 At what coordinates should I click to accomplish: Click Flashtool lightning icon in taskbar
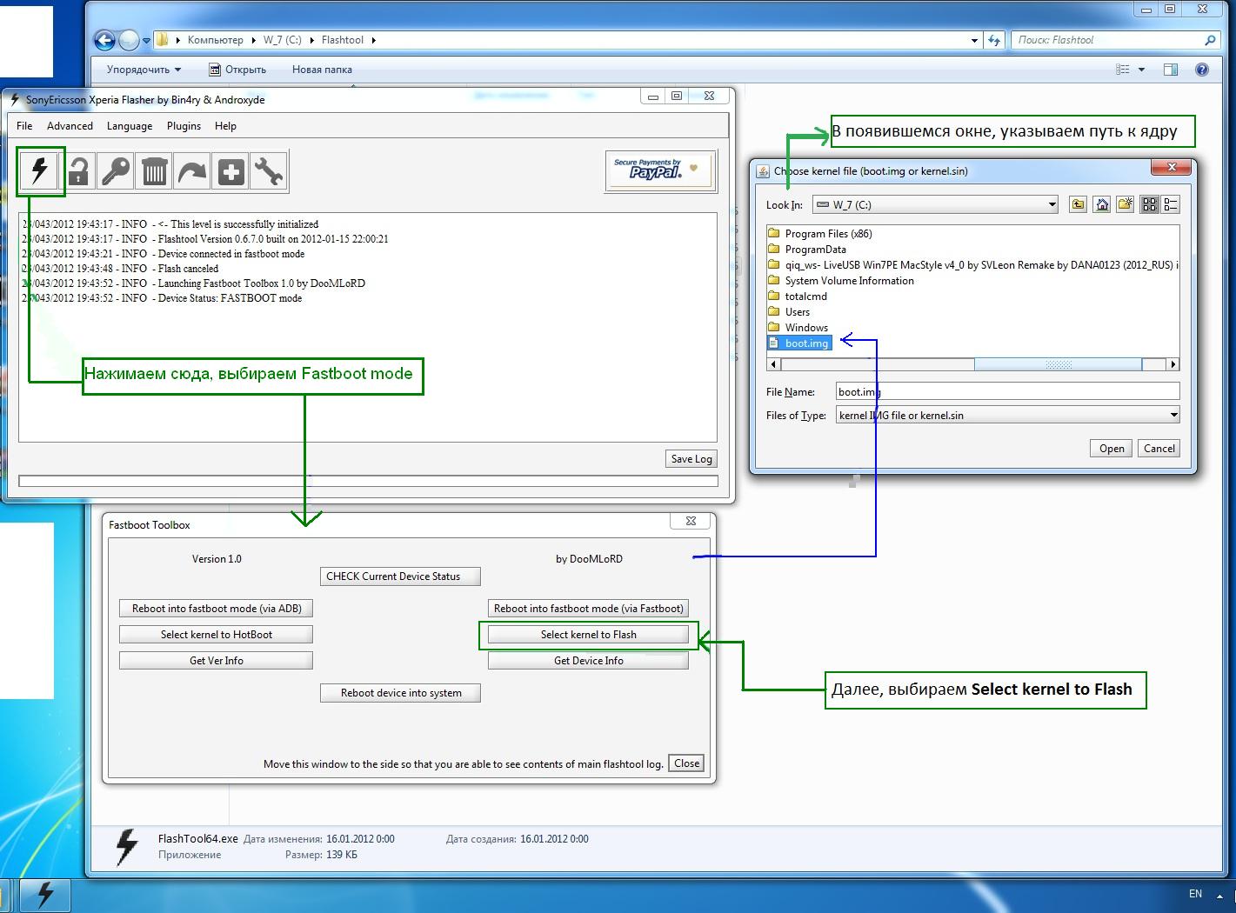[x=45, y=895]
